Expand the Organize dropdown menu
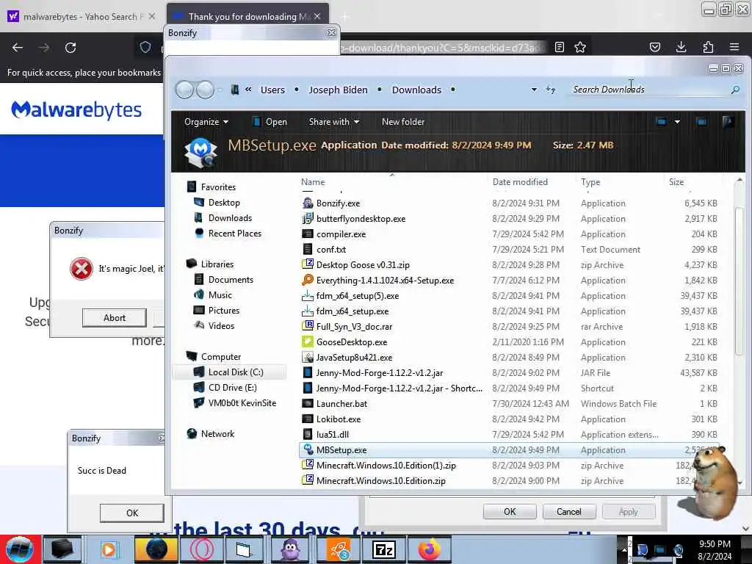This screenshot has height=564, width=752. 206,122
